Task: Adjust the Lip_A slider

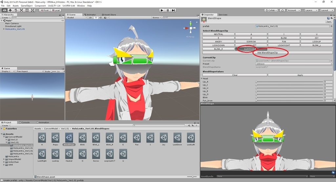Action: pyautogui.click(x=289, y=82)
